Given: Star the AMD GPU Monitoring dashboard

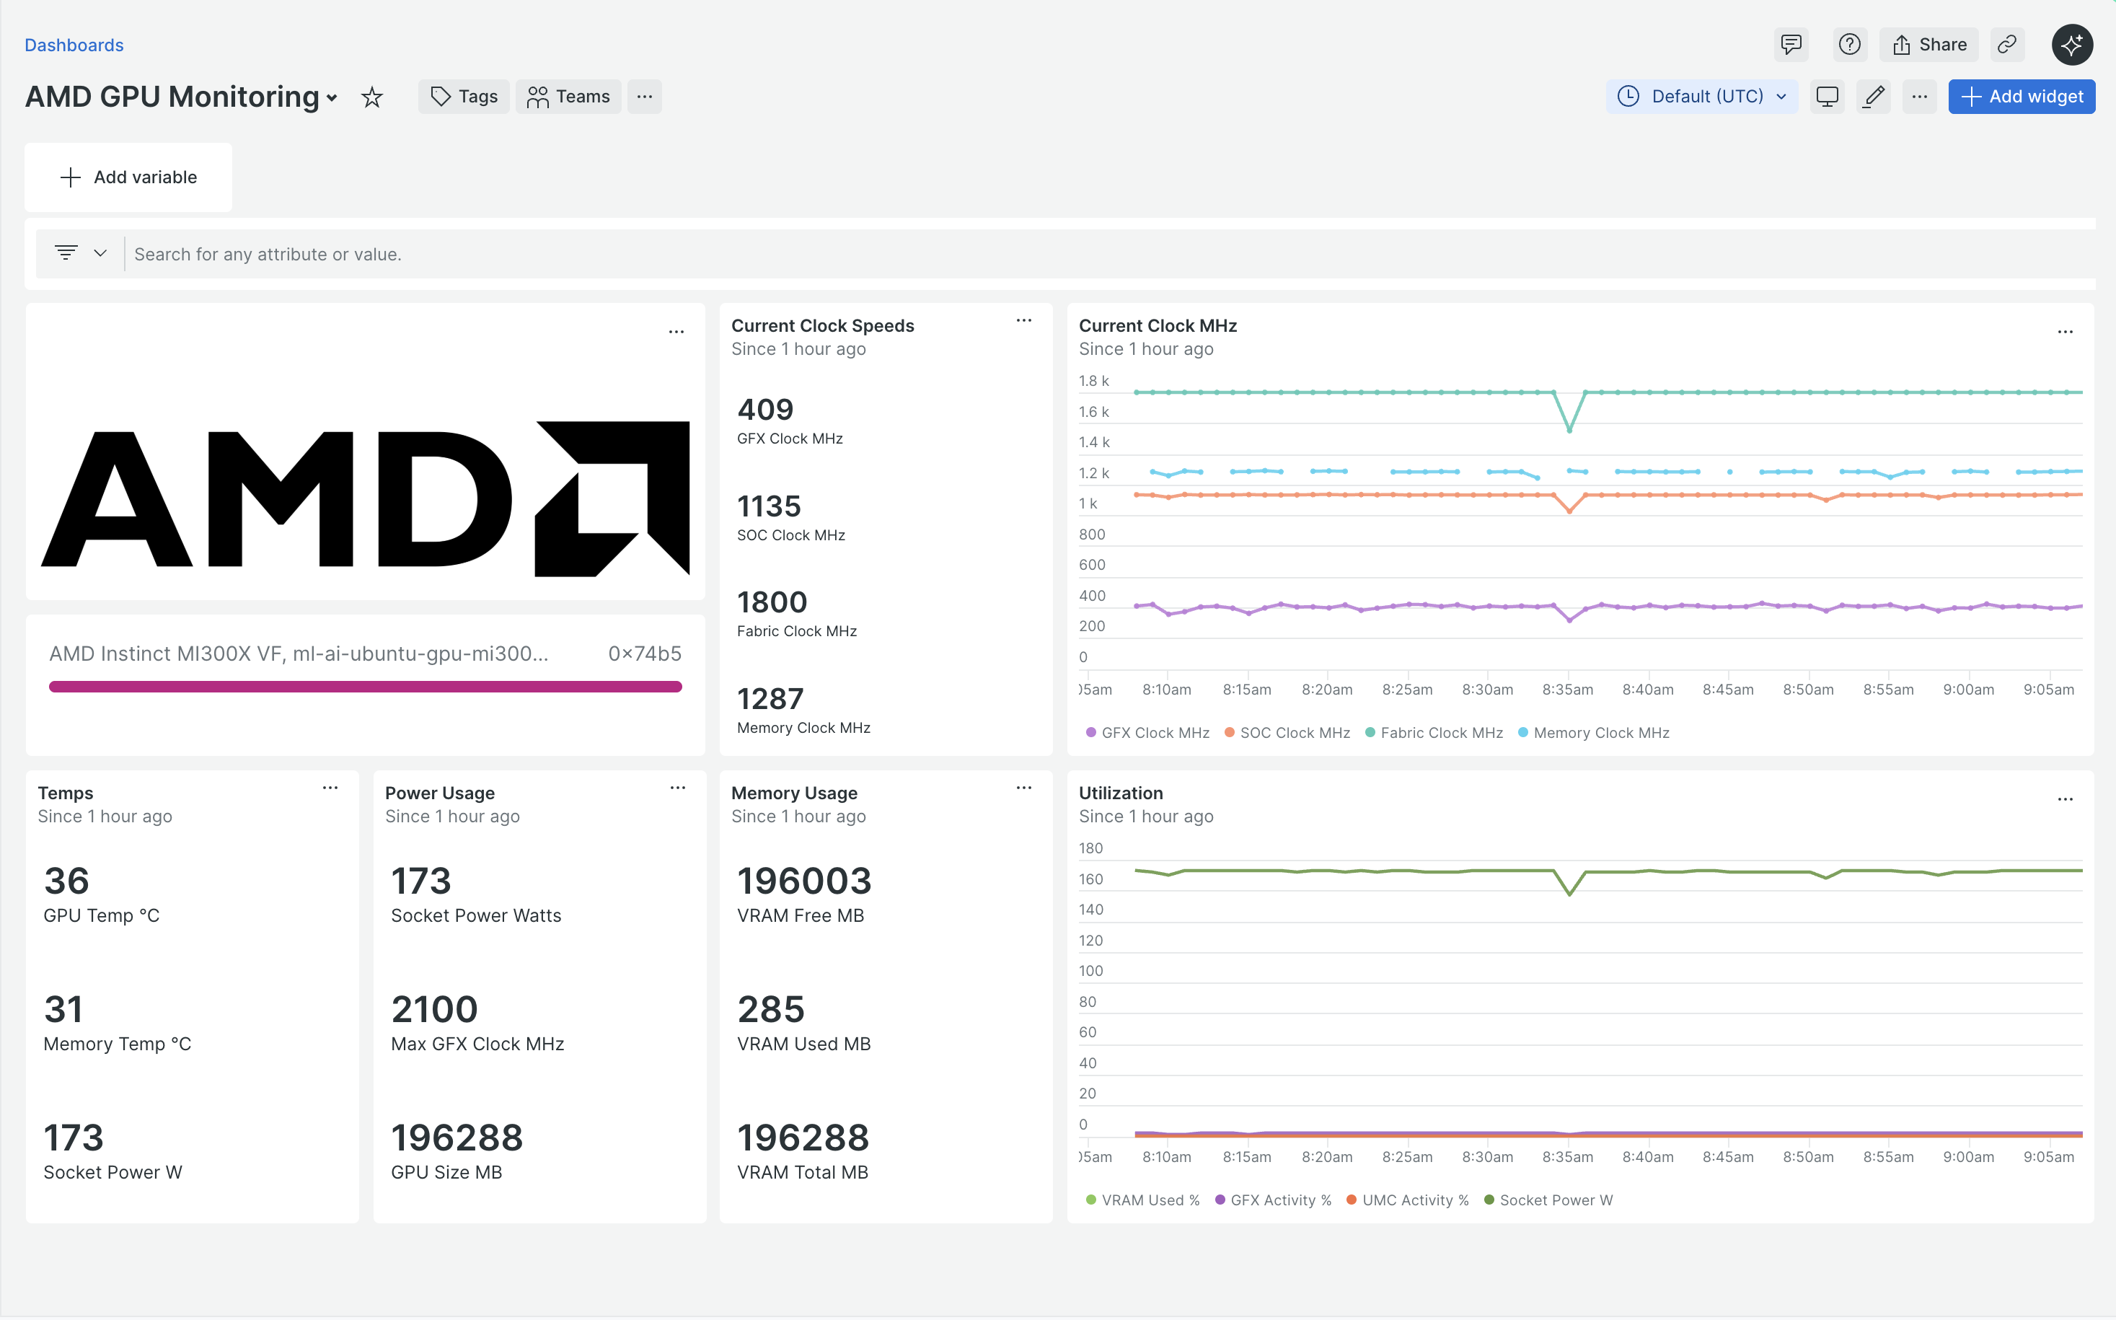Looking at the screenshot, I should coord(372,97).
